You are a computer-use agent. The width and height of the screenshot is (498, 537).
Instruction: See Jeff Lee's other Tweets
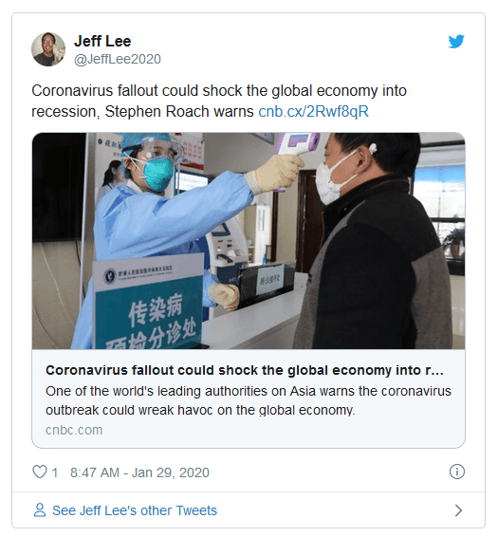pyautogui.click(x=135, y=510)
